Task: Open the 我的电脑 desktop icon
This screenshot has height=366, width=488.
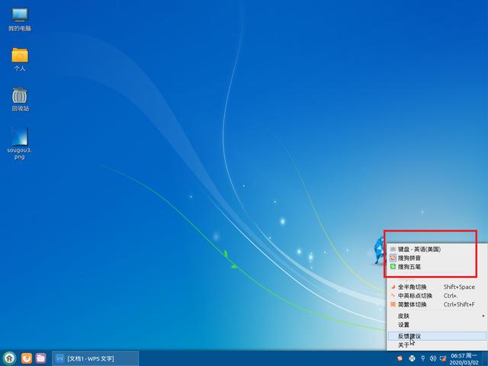Action: pos(20,19)
